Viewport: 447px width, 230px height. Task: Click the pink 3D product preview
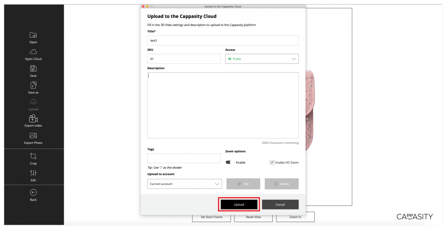point(310,110)
